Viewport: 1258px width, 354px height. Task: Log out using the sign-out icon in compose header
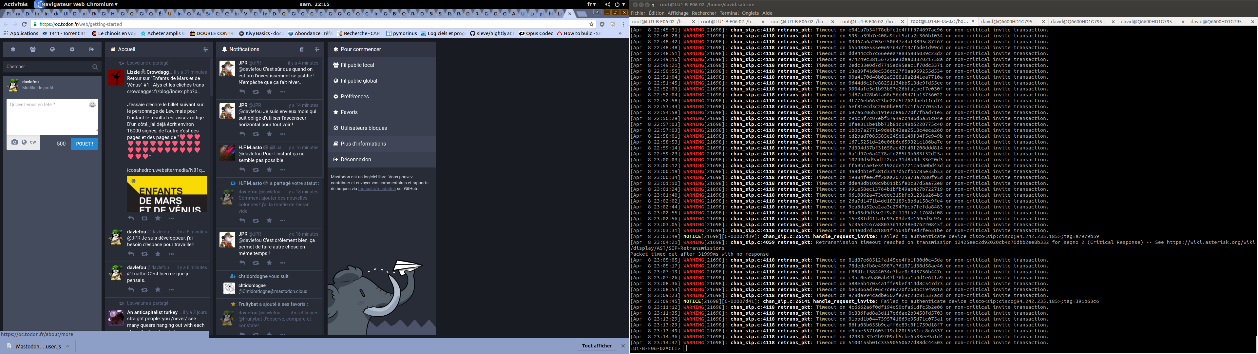(91, 49)
